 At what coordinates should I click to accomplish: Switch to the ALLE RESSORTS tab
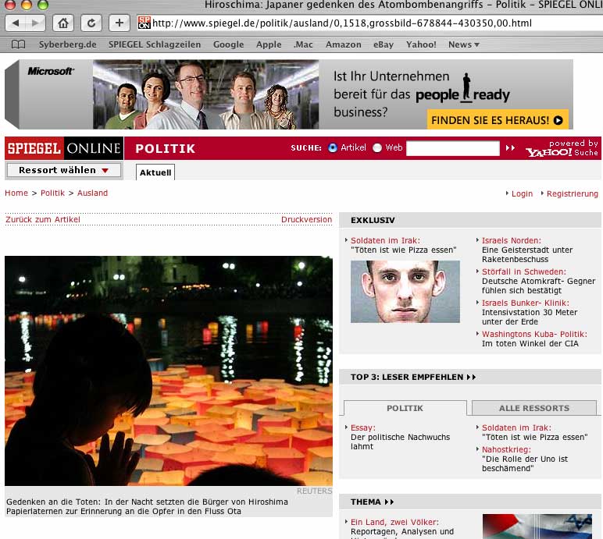click(x=534, y=408)
